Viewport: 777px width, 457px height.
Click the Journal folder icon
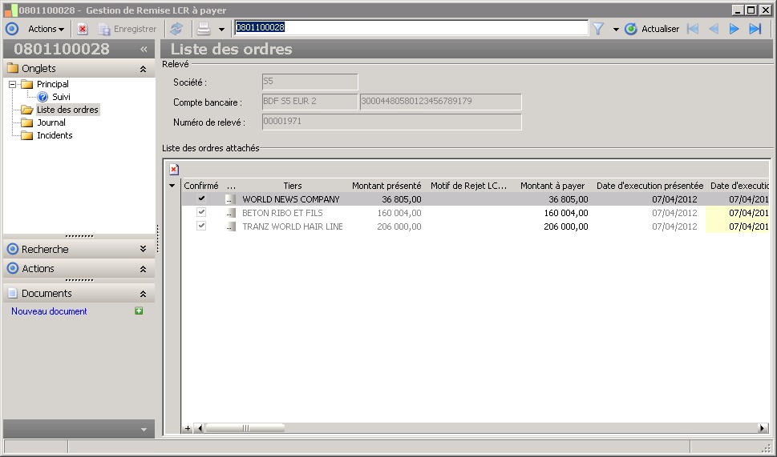click(x=26, y=122)
